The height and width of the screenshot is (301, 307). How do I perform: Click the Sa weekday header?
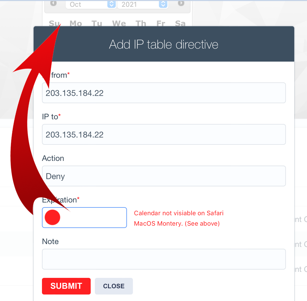point(180,23)
